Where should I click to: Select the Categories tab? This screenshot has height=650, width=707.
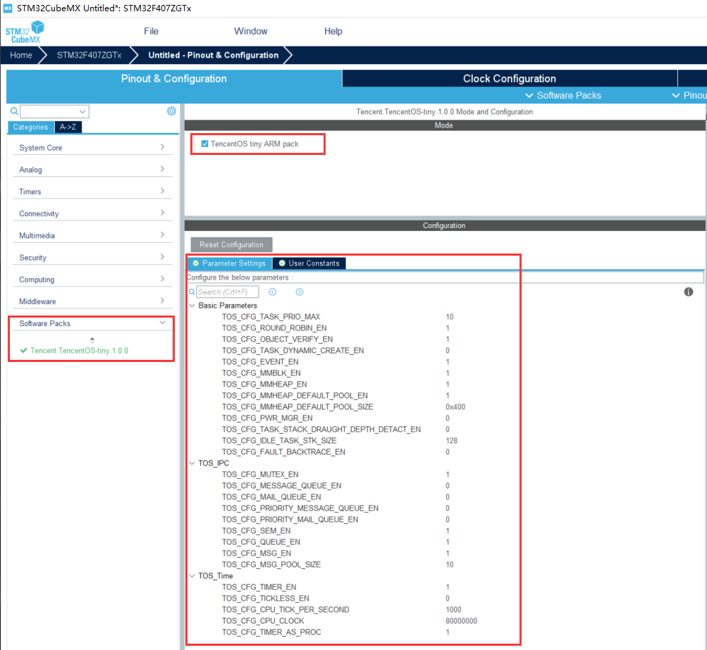click(30, 127)
